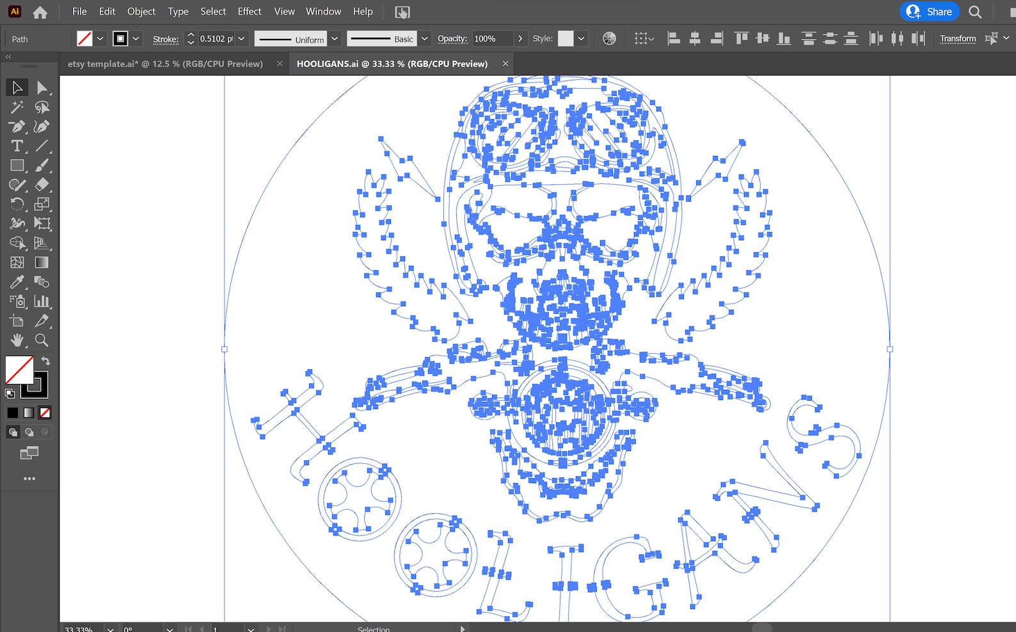The height and width of the screenshot is (632, 1016).
Task: Open the Transform panel link
Action: (x=957, y=39)
